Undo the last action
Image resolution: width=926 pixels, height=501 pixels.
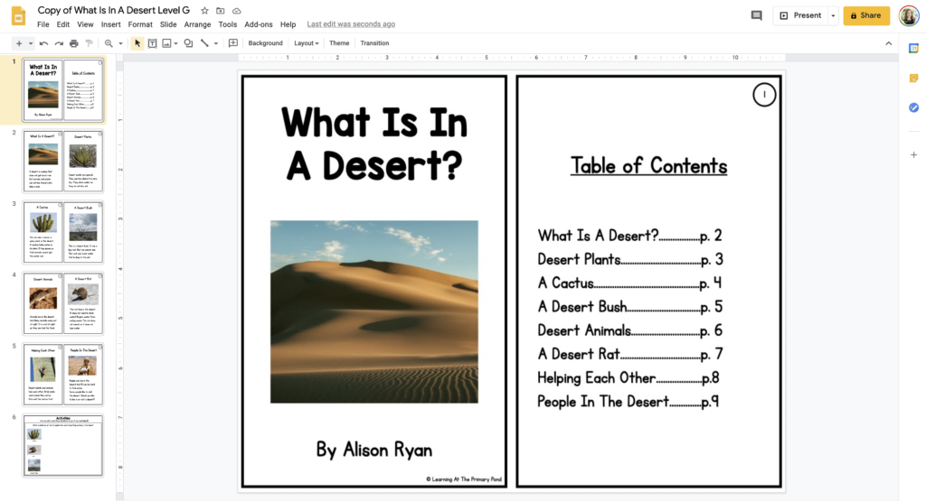[43, 43]
